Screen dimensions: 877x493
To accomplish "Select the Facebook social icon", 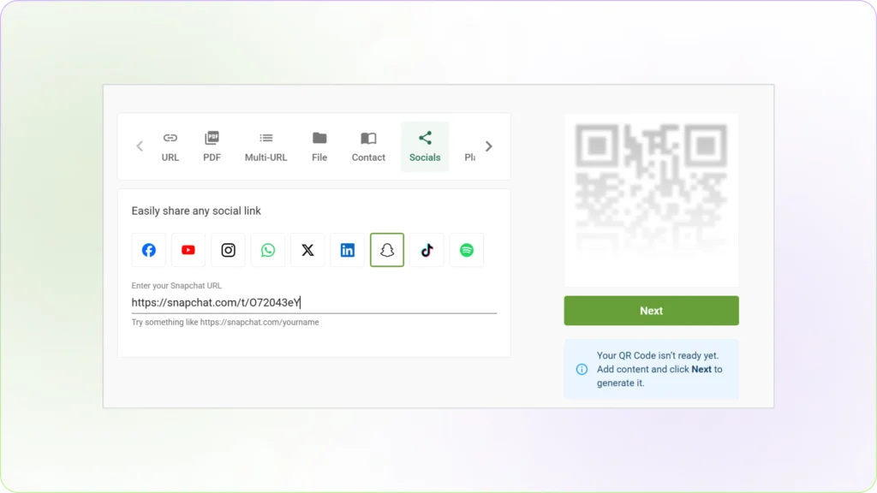I will tap(148, 250).
